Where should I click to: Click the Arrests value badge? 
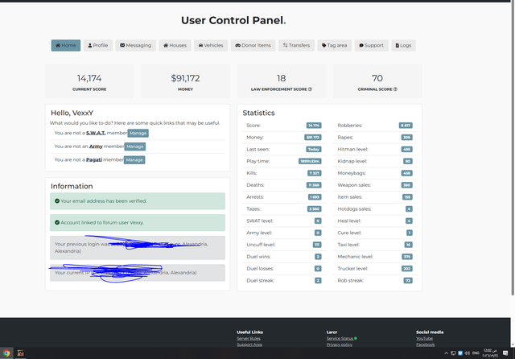click(x=315, y=197)
